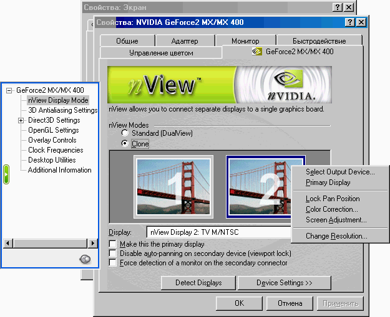The height and width of the screenshot is (317, 390).
Task: Click the Detect Displays button
Action: pyautogui.click(x=198, y=283)
